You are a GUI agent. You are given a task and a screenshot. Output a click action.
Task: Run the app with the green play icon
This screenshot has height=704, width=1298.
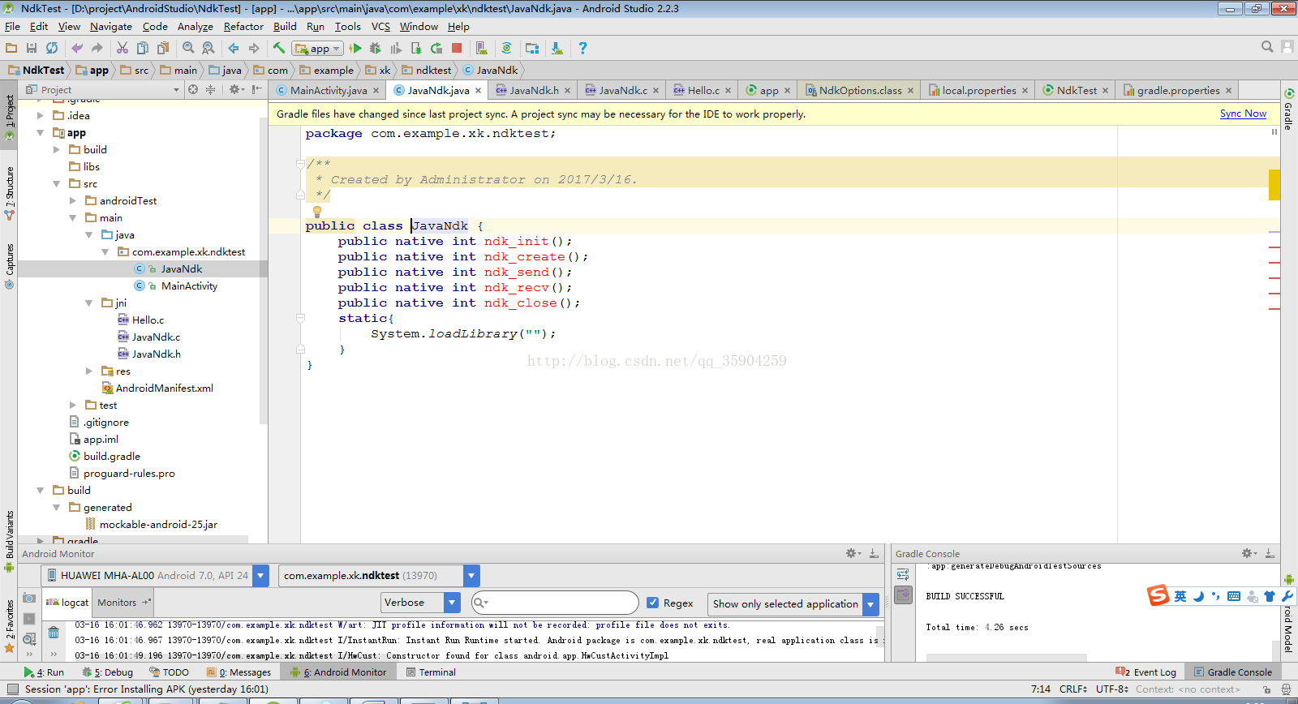pyautogui.click(x=355, y=49)
